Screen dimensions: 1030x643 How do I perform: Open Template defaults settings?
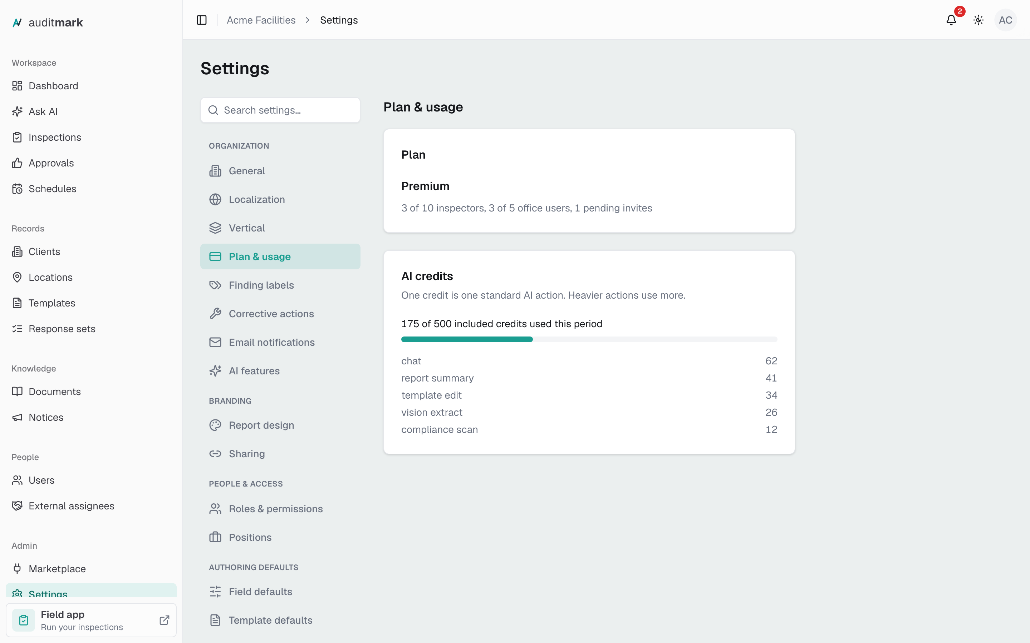[x=280, y=620]
